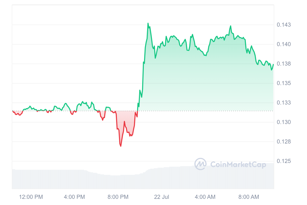Select the 12:00 PM time axis label
This screenshot has height=205, width=307.
[31, 197]
